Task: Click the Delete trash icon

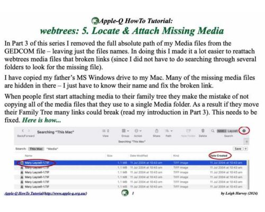Action: [x=203, y=131]
